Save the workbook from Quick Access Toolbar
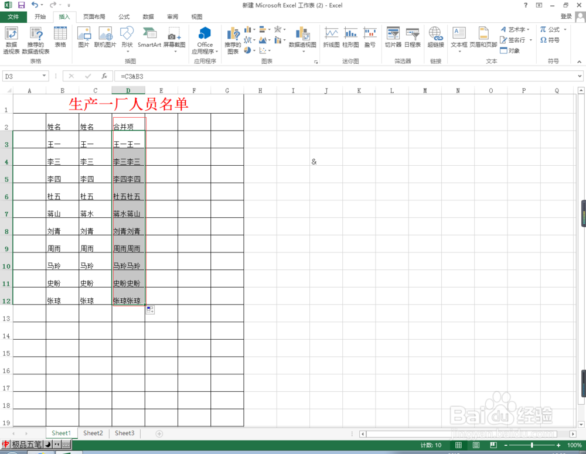 coord(21,5)
